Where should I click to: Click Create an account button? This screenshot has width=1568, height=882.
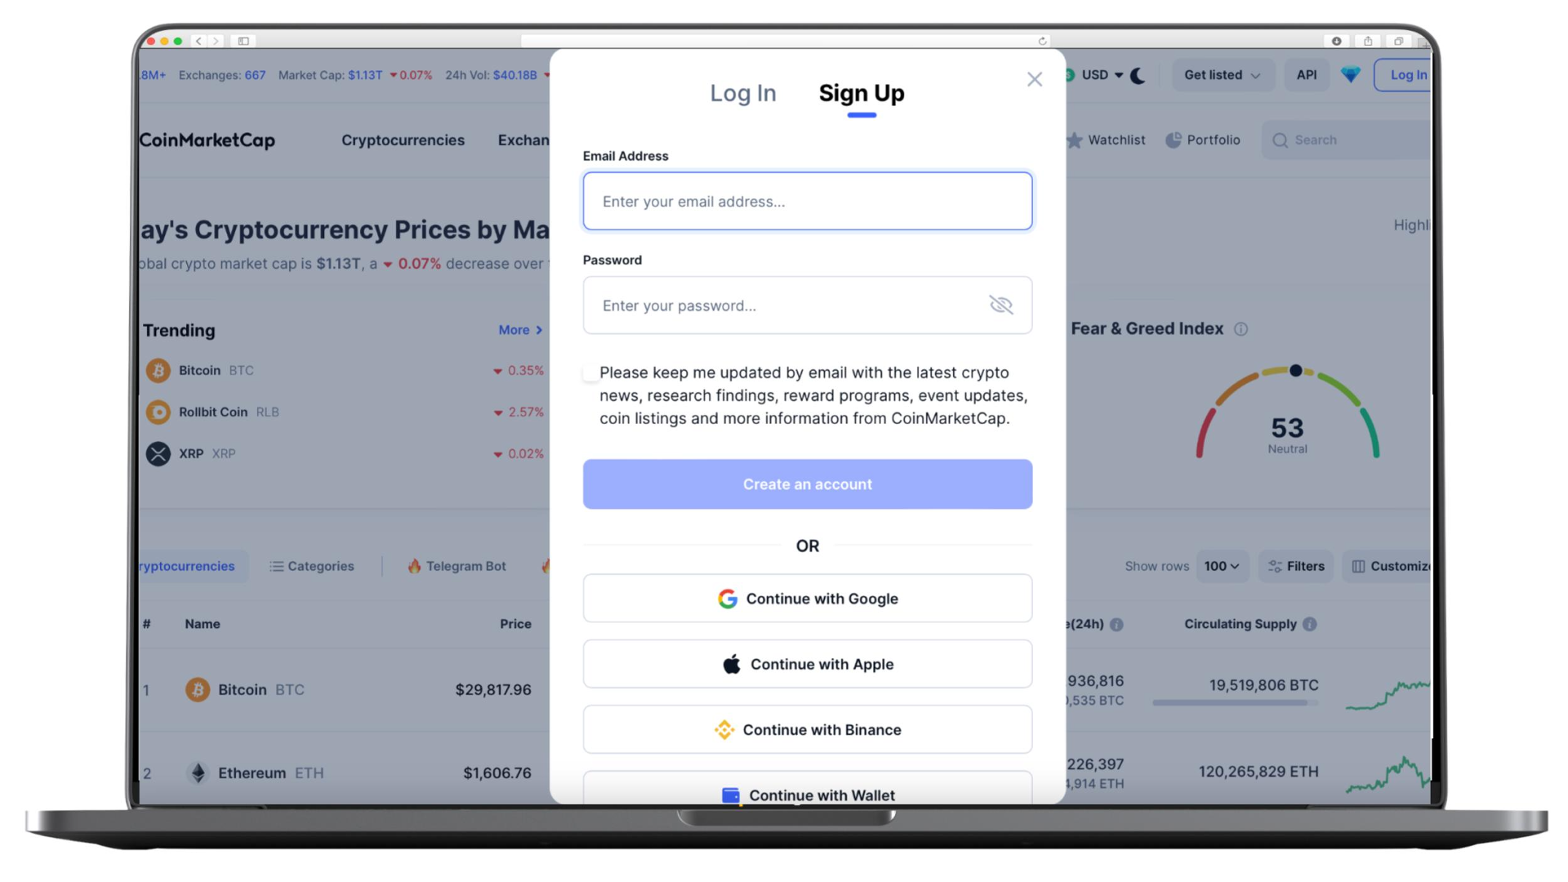tap(808, 483)
